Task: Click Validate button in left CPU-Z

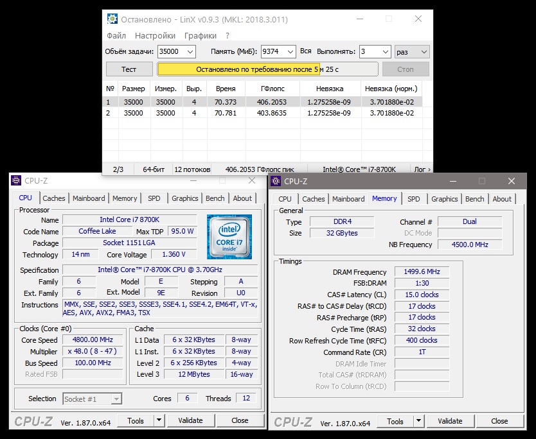Action: tap(190, 421)
